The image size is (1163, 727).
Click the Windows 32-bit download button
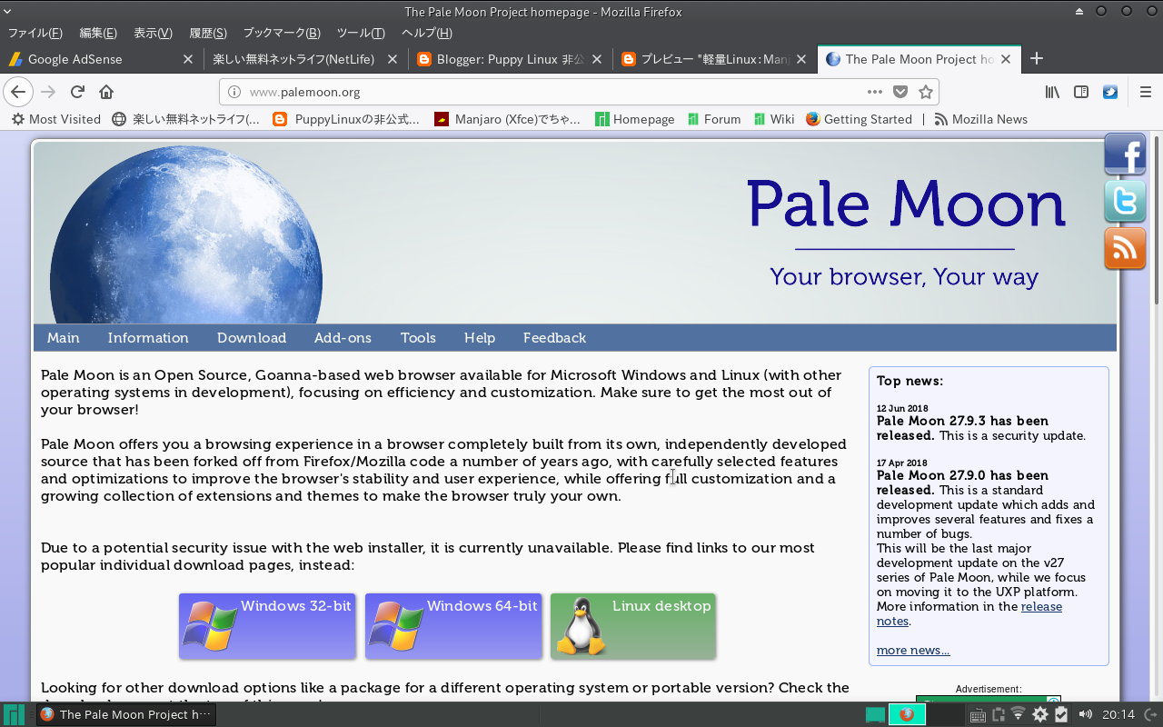(x=267, y=626)
